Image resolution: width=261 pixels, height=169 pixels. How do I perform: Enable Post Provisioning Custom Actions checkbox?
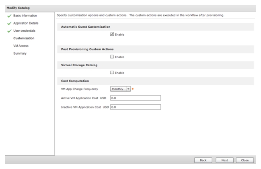click(112, 57)
